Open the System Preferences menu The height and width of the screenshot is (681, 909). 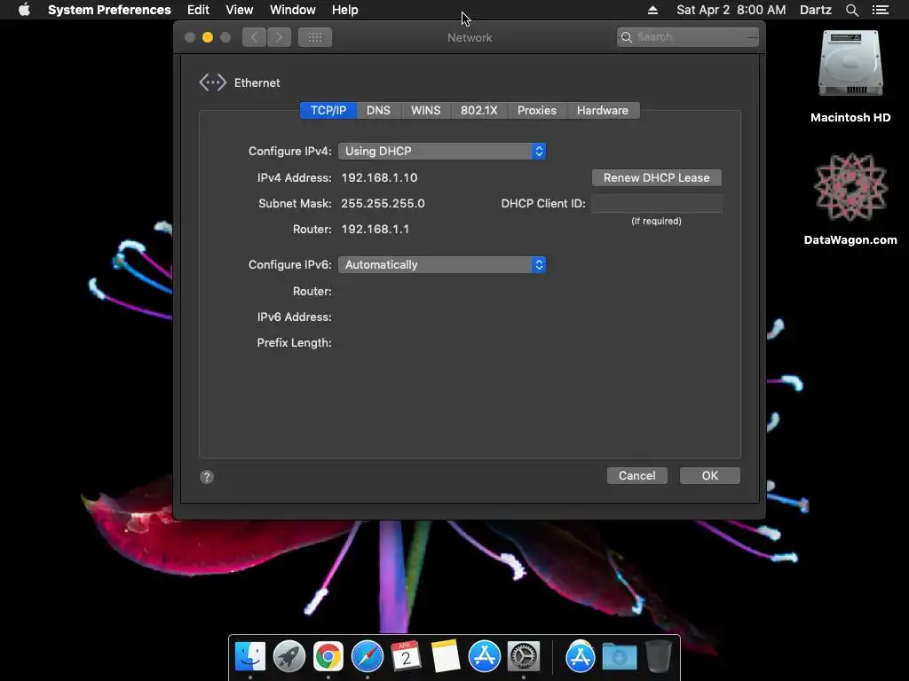[109, 10]
